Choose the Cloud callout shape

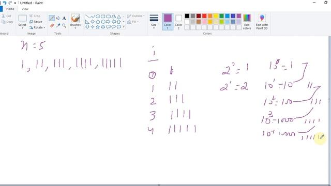click(119, 27)
